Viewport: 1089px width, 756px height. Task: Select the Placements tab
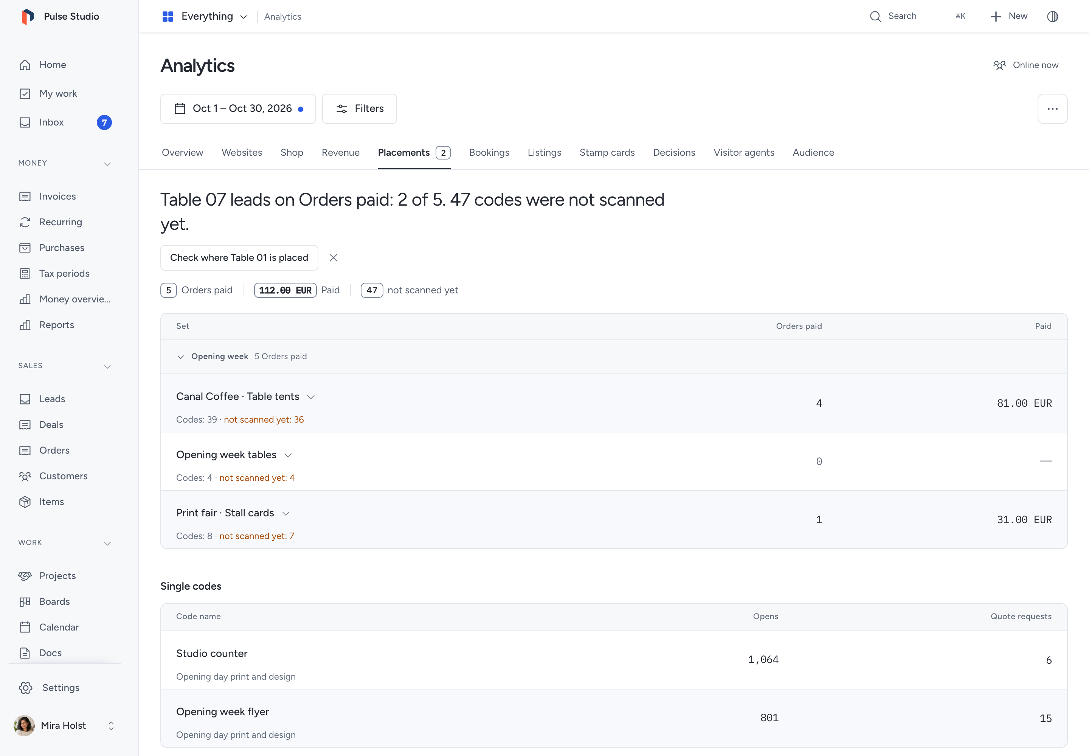pyautogui.click(x=414, y=153)
